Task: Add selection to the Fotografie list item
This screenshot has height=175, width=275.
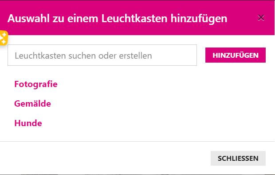Action: tap(36, 84)
